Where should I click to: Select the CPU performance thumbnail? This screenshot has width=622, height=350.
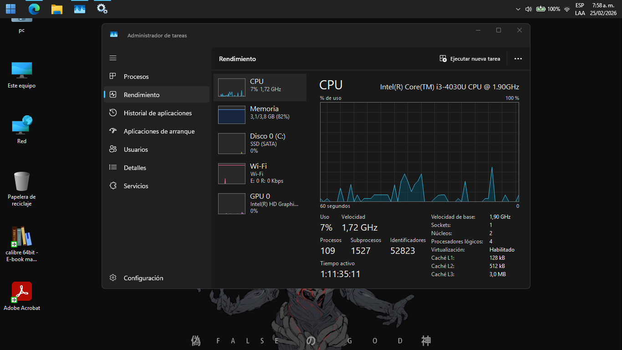pyautogui.click(x=232, y=87)
